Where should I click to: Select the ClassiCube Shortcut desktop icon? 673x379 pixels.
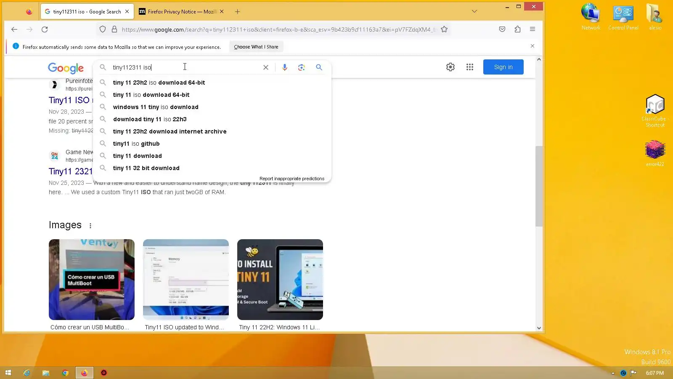pyautogui.click(x=655, y=110)
